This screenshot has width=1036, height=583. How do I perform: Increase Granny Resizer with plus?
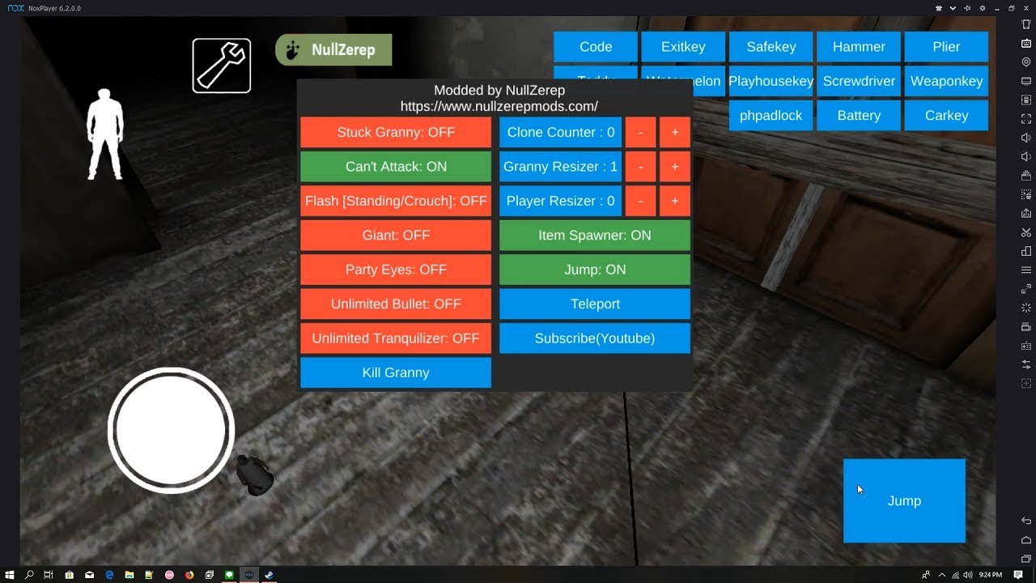coord(675,166)
